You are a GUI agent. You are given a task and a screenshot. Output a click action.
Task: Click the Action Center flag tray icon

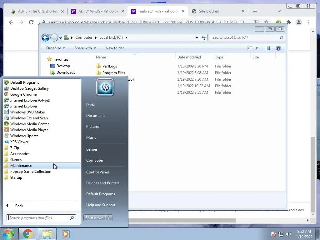point(273,234)
